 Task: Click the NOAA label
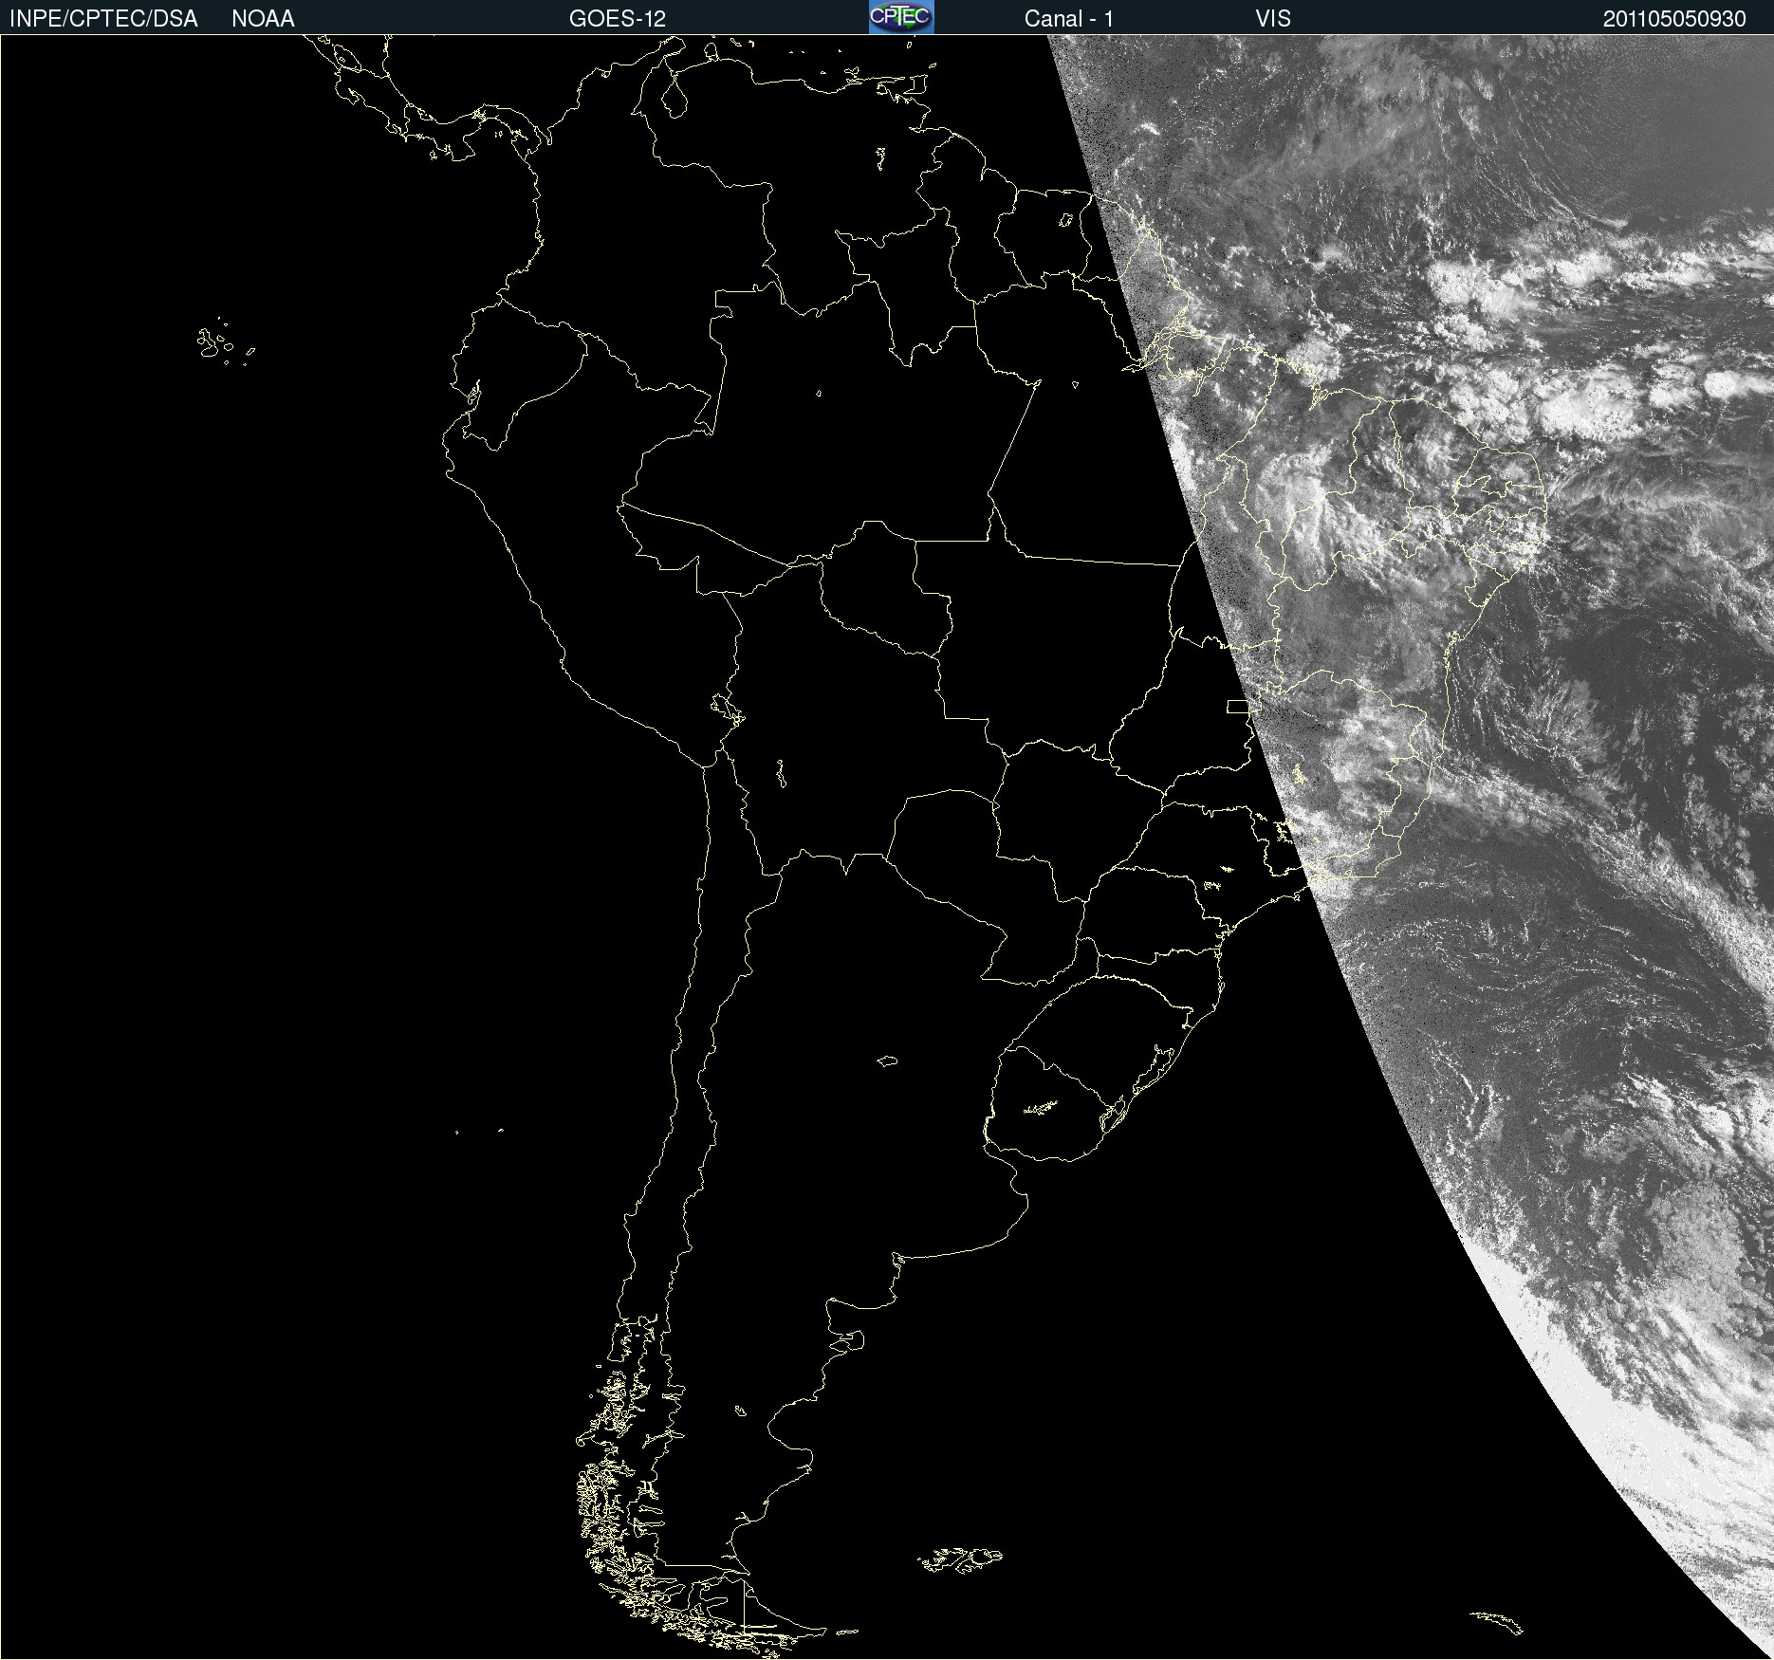263,19
